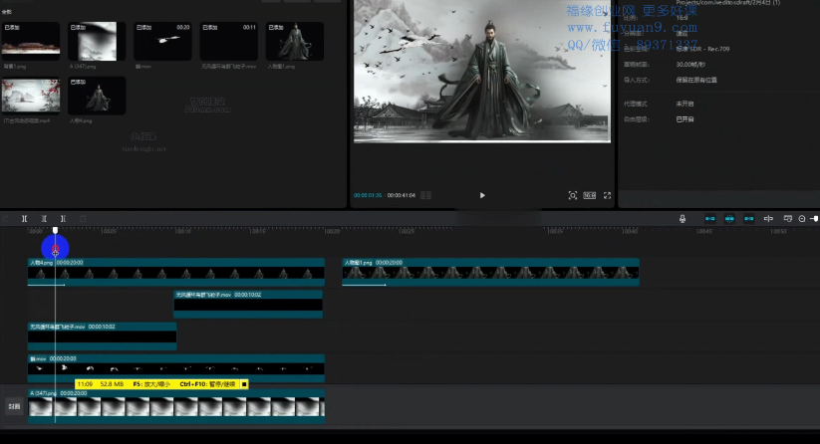Click the microphone record icon above timeline
820x444 pixels.
tap(683, 219)
